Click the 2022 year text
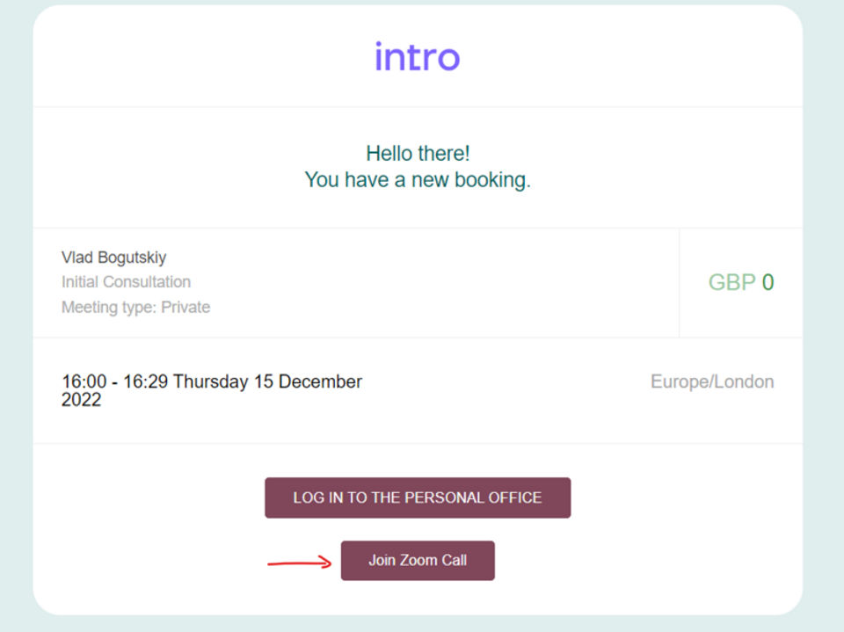The height and width of the screenshot is (632, 844). click(81, 401)
